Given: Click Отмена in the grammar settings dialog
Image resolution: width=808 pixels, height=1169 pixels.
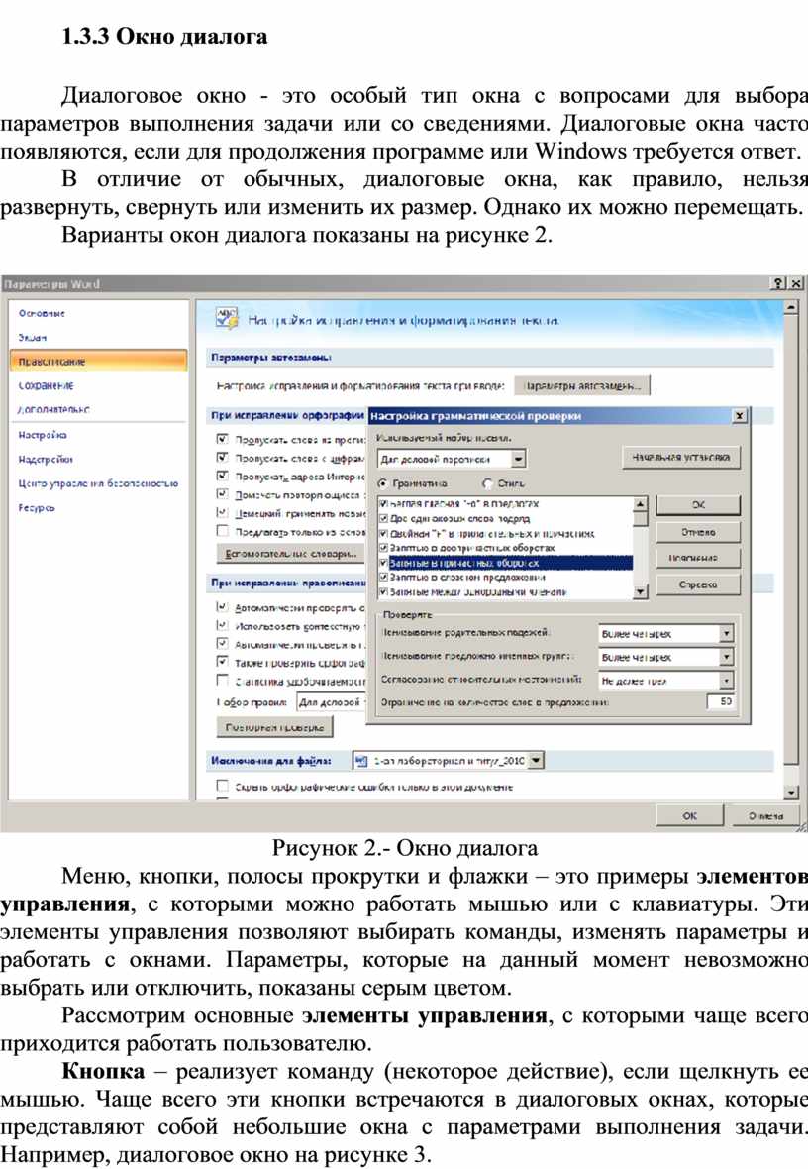Looking at the screenshot, I should tap(698, 532).
